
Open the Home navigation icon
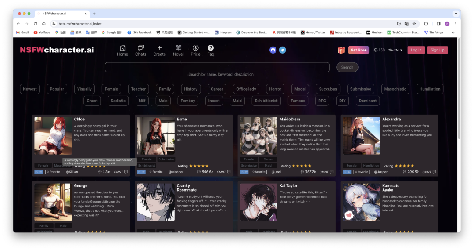122,48
